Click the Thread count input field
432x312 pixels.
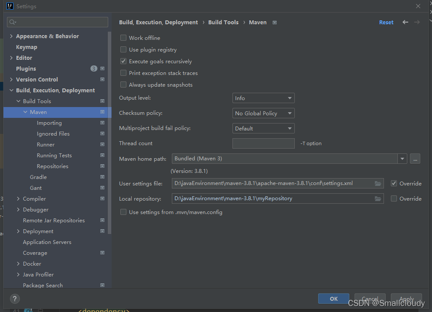[x=263, y=143]
